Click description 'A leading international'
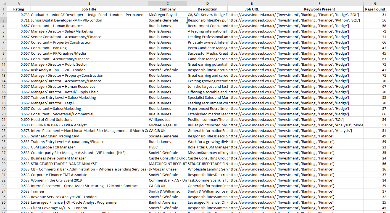This screenshot has height=213, width=390. click(207, 31)
